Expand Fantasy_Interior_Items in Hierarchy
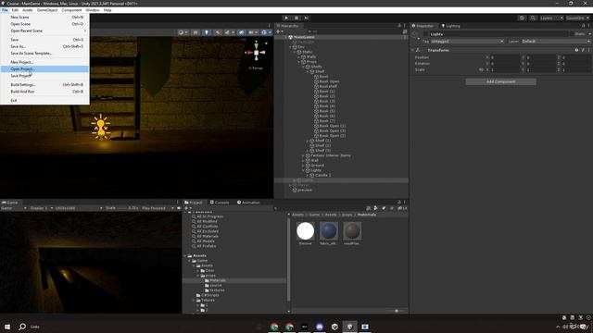This screenshot has height=333, width=593. [x=303, y=155]
